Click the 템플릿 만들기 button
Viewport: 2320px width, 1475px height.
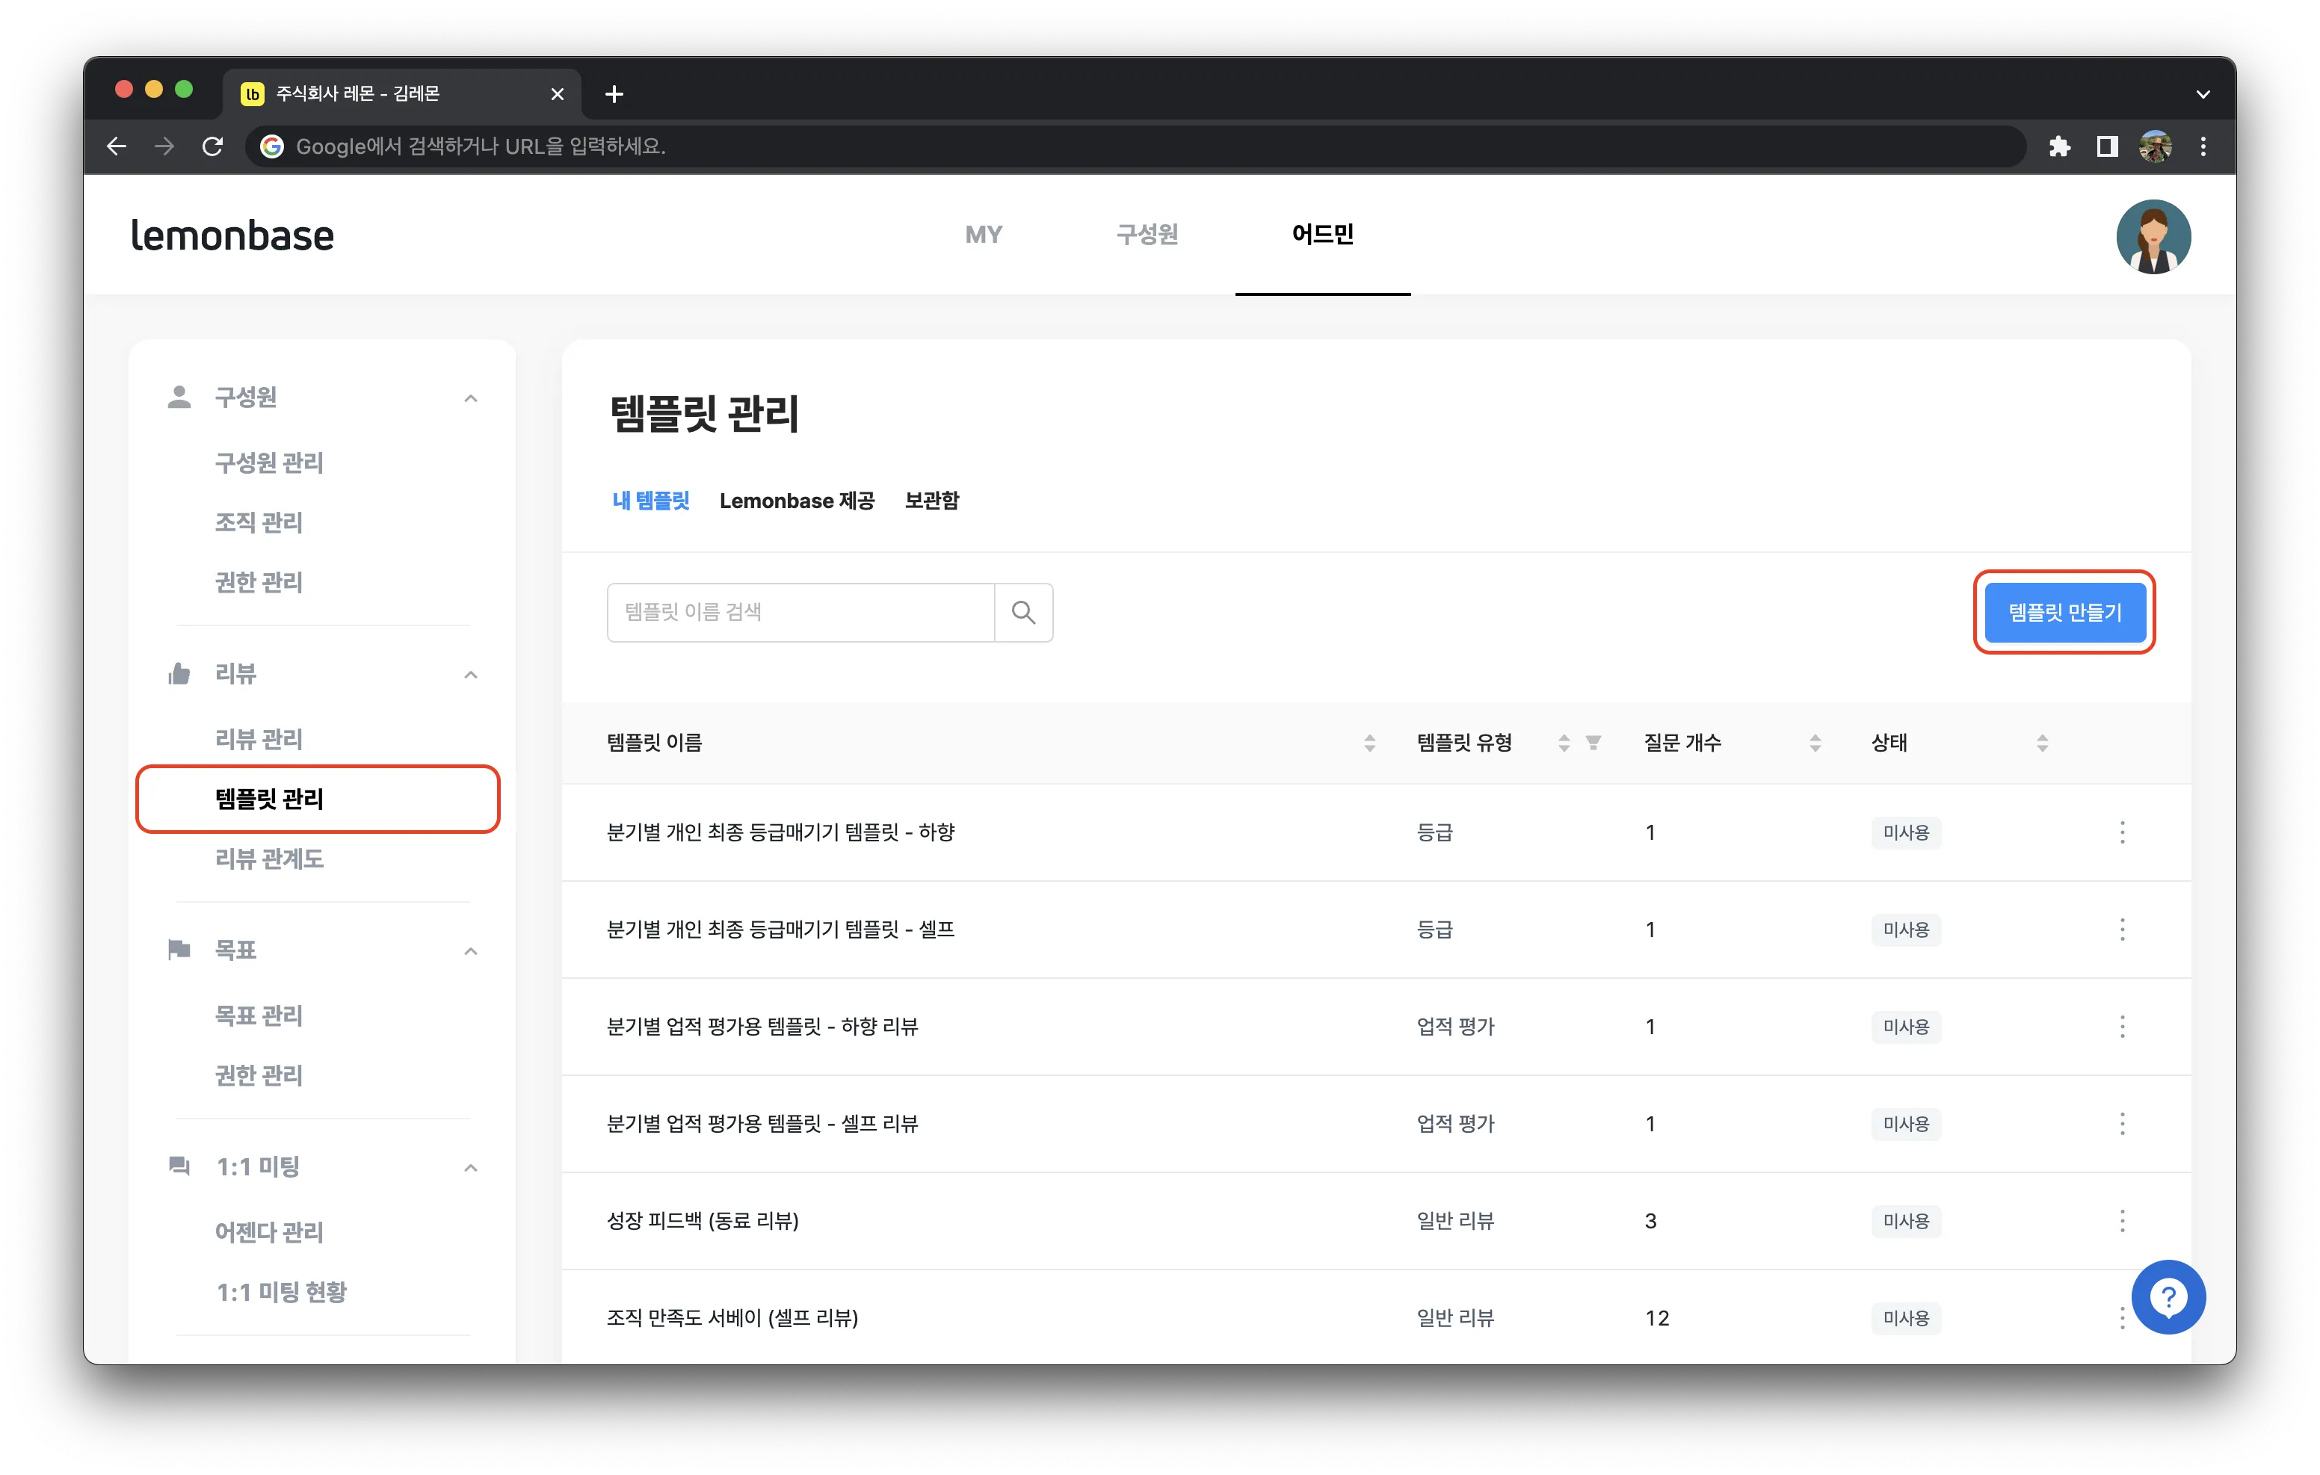click(2064, 613)
